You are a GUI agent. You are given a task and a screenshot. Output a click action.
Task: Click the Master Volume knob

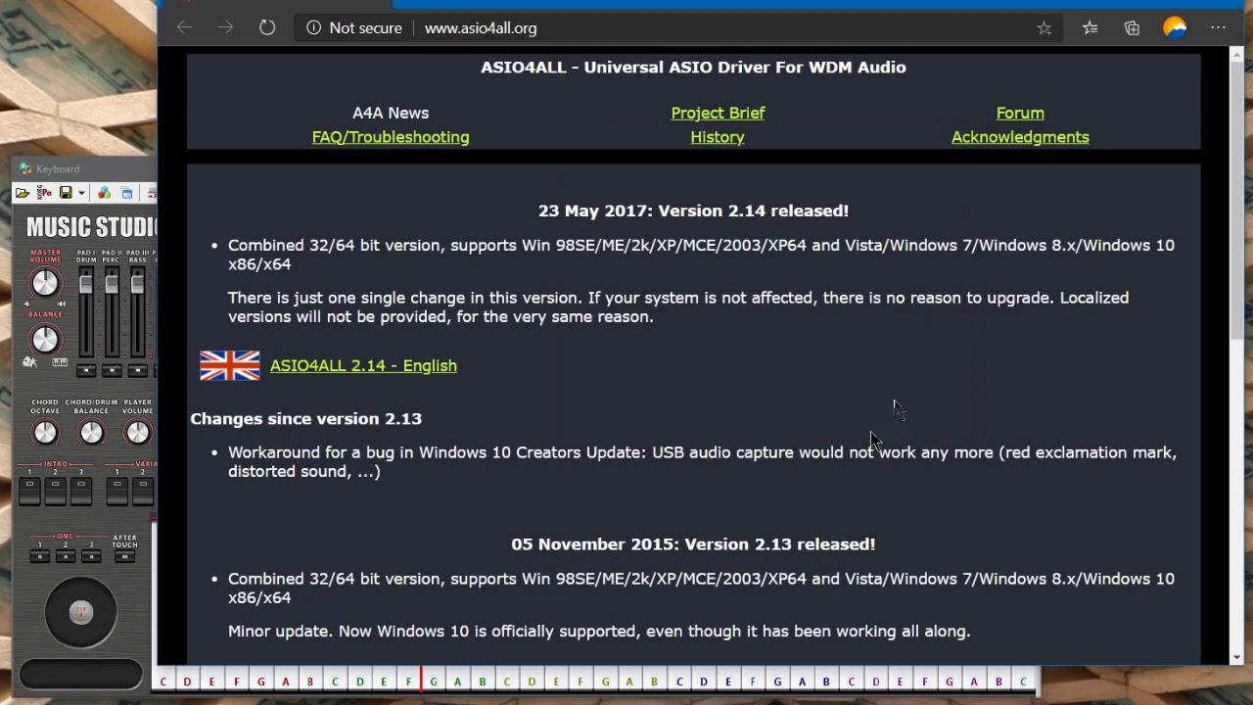(45, 283)
